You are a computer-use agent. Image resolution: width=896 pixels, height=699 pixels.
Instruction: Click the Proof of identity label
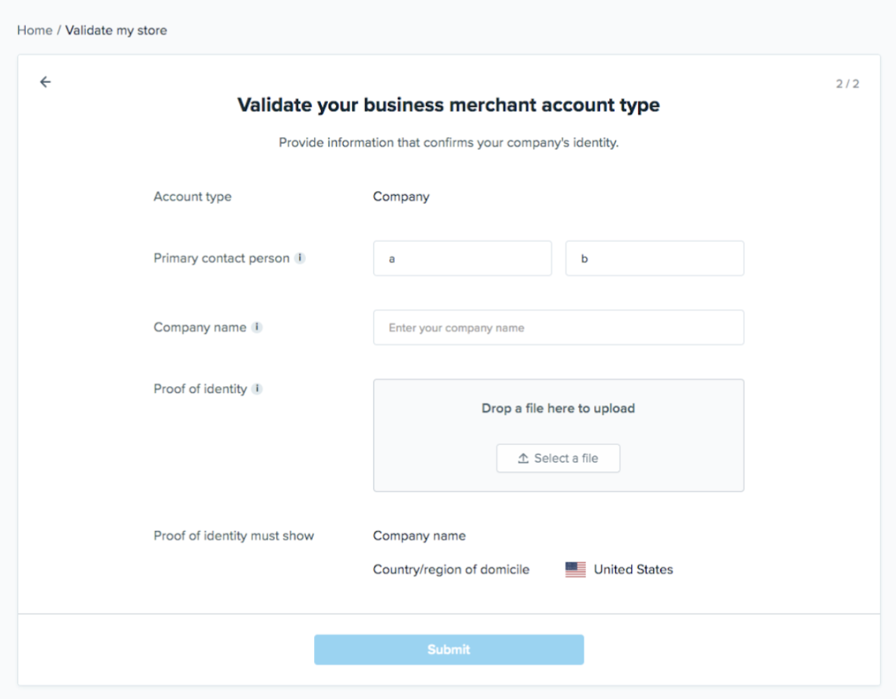click(x=200, y=389)
